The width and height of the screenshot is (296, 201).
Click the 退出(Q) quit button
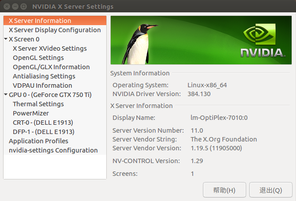click(271, 190)
